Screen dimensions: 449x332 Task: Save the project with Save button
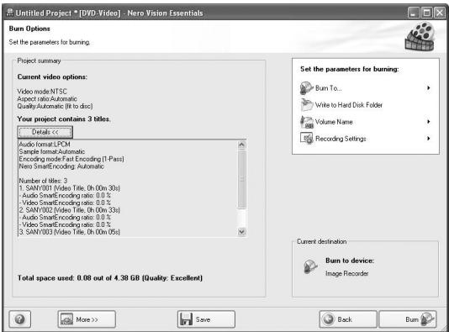[206, 319]
